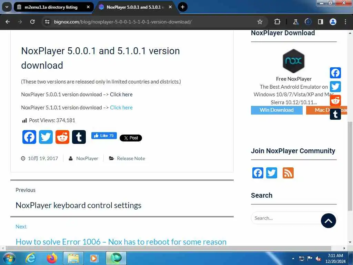353x265 pixels.
Task: Open NoxPlayer Community Facebook page
Action: pyautogui.click(x=258, y=173)
